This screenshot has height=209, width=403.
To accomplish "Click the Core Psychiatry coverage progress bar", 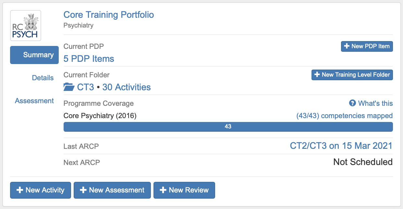I will 228,127.
